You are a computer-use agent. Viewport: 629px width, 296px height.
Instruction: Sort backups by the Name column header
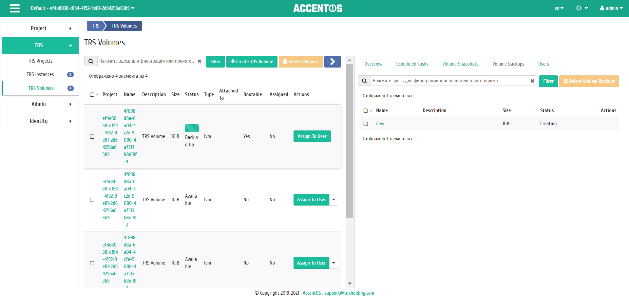point(382,110)
